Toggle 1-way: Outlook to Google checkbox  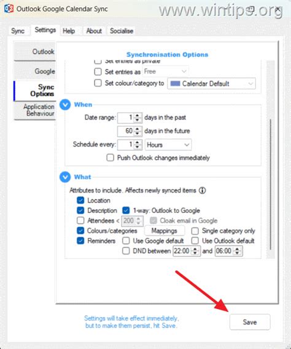126,211
